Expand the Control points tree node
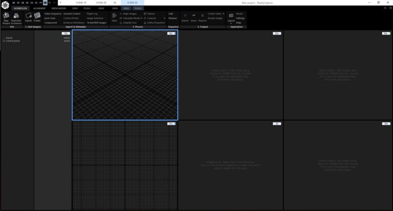Viewport: 393px width, 211px height. coord(4,40)
